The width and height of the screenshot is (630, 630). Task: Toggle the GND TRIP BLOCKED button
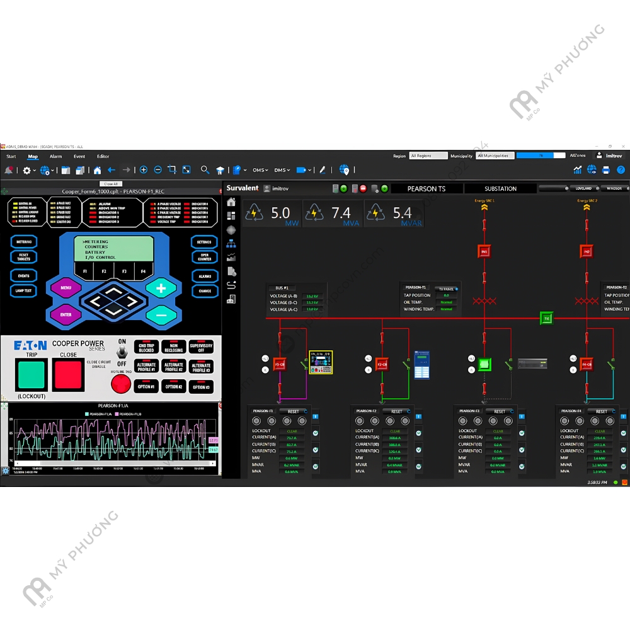tap(146, 348)
